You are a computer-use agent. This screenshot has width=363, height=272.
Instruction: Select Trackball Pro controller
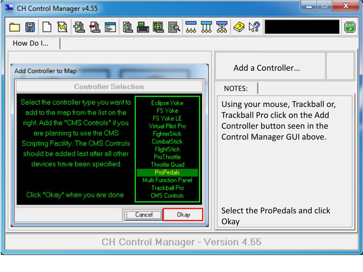[168, 188]
